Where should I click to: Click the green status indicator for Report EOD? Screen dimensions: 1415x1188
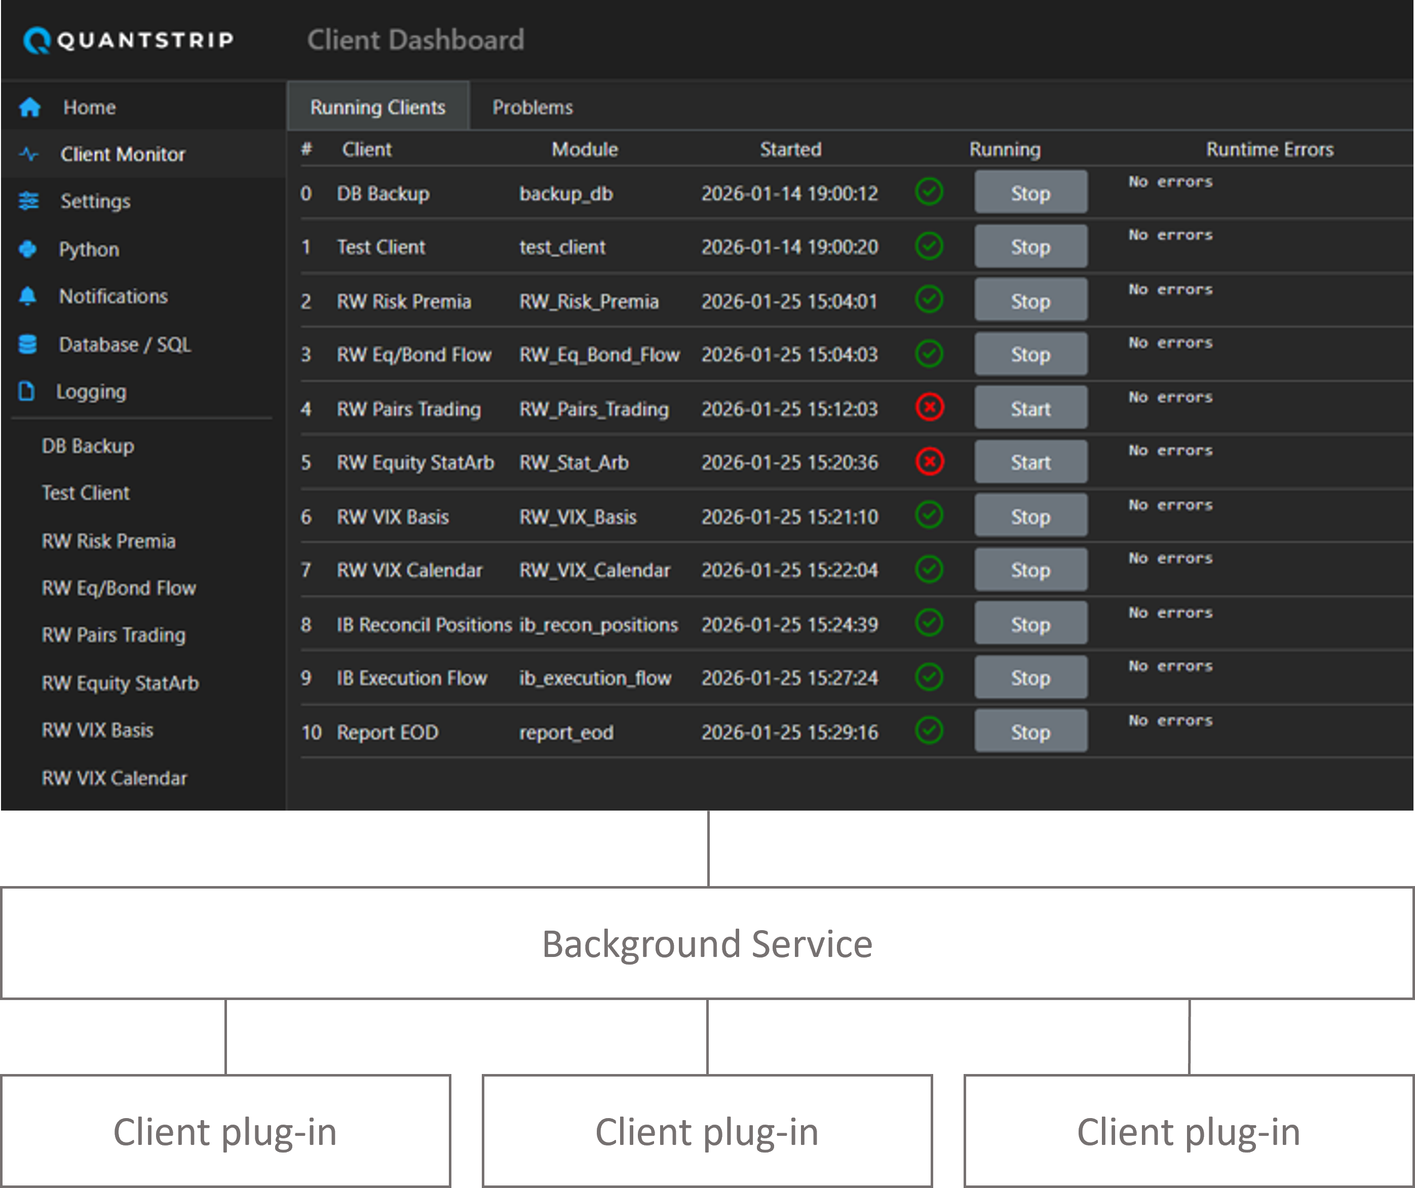point(929,731)
